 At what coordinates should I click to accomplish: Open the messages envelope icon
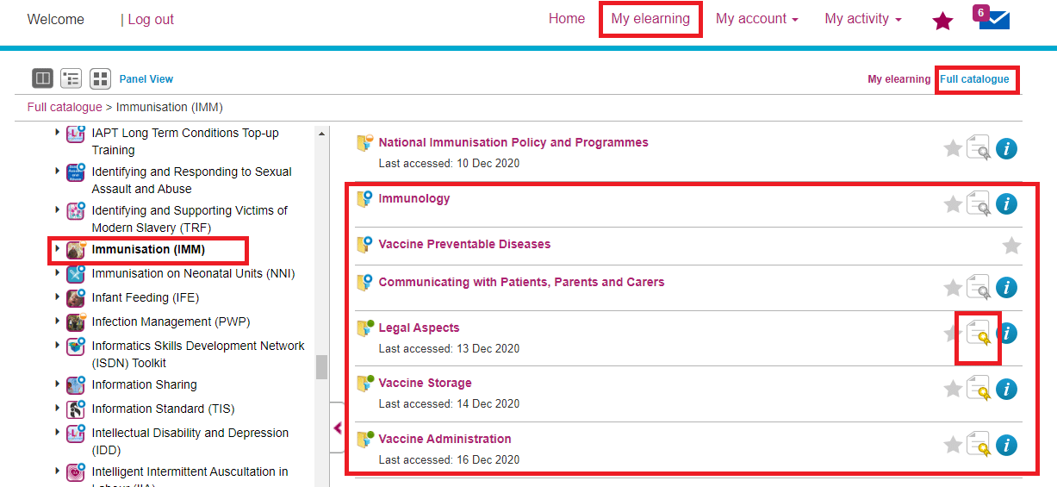point(994,20)
